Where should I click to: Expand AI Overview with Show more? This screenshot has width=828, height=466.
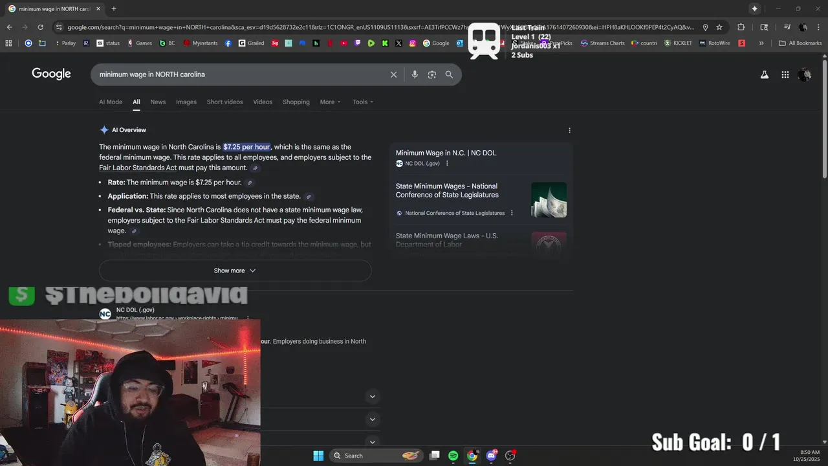coord(235,271)
